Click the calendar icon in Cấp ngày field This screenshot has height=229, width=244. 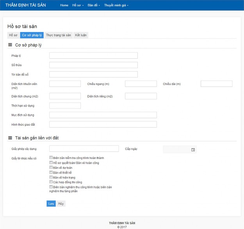coord(193,150)
